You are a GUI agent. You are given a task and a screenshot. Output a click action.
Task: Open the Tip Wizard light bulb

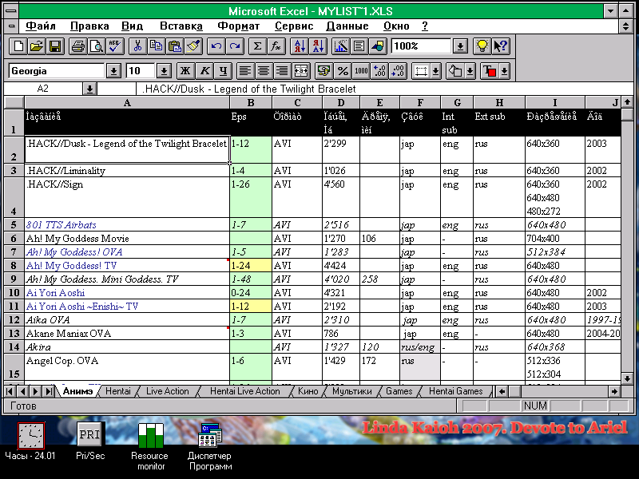point(482,46)
